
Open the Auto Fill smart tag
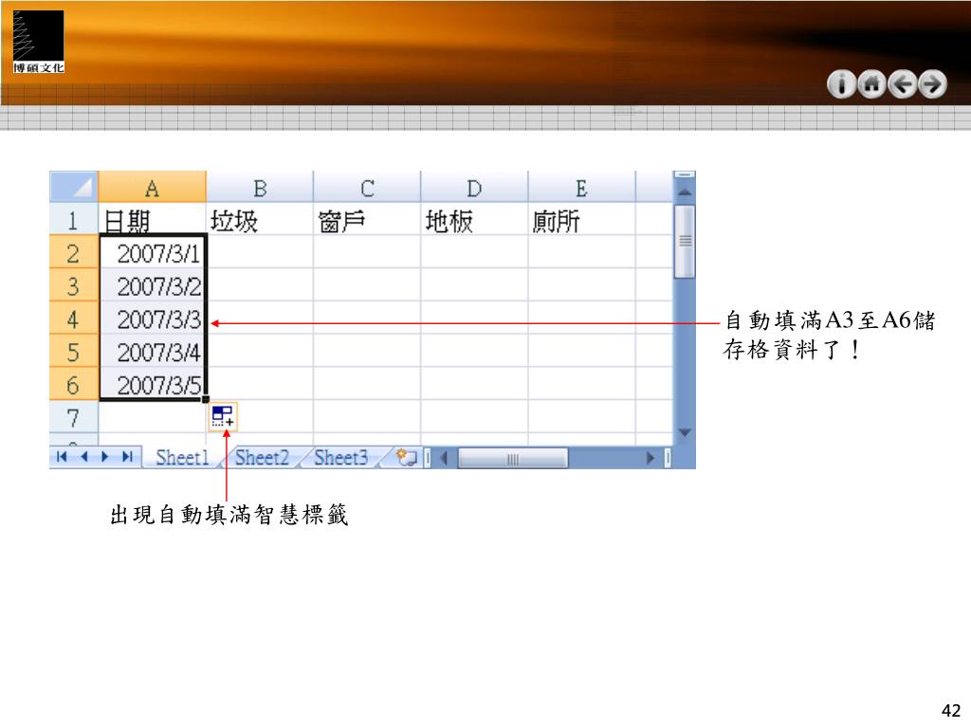tap(222, 417)
